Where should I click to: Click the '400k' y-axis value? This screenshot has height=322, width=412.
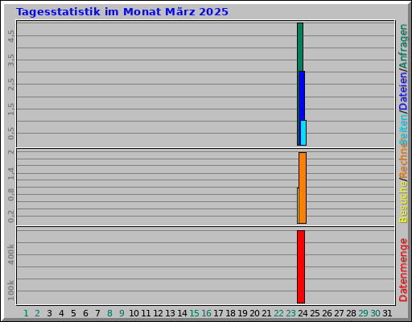(11, 254)
